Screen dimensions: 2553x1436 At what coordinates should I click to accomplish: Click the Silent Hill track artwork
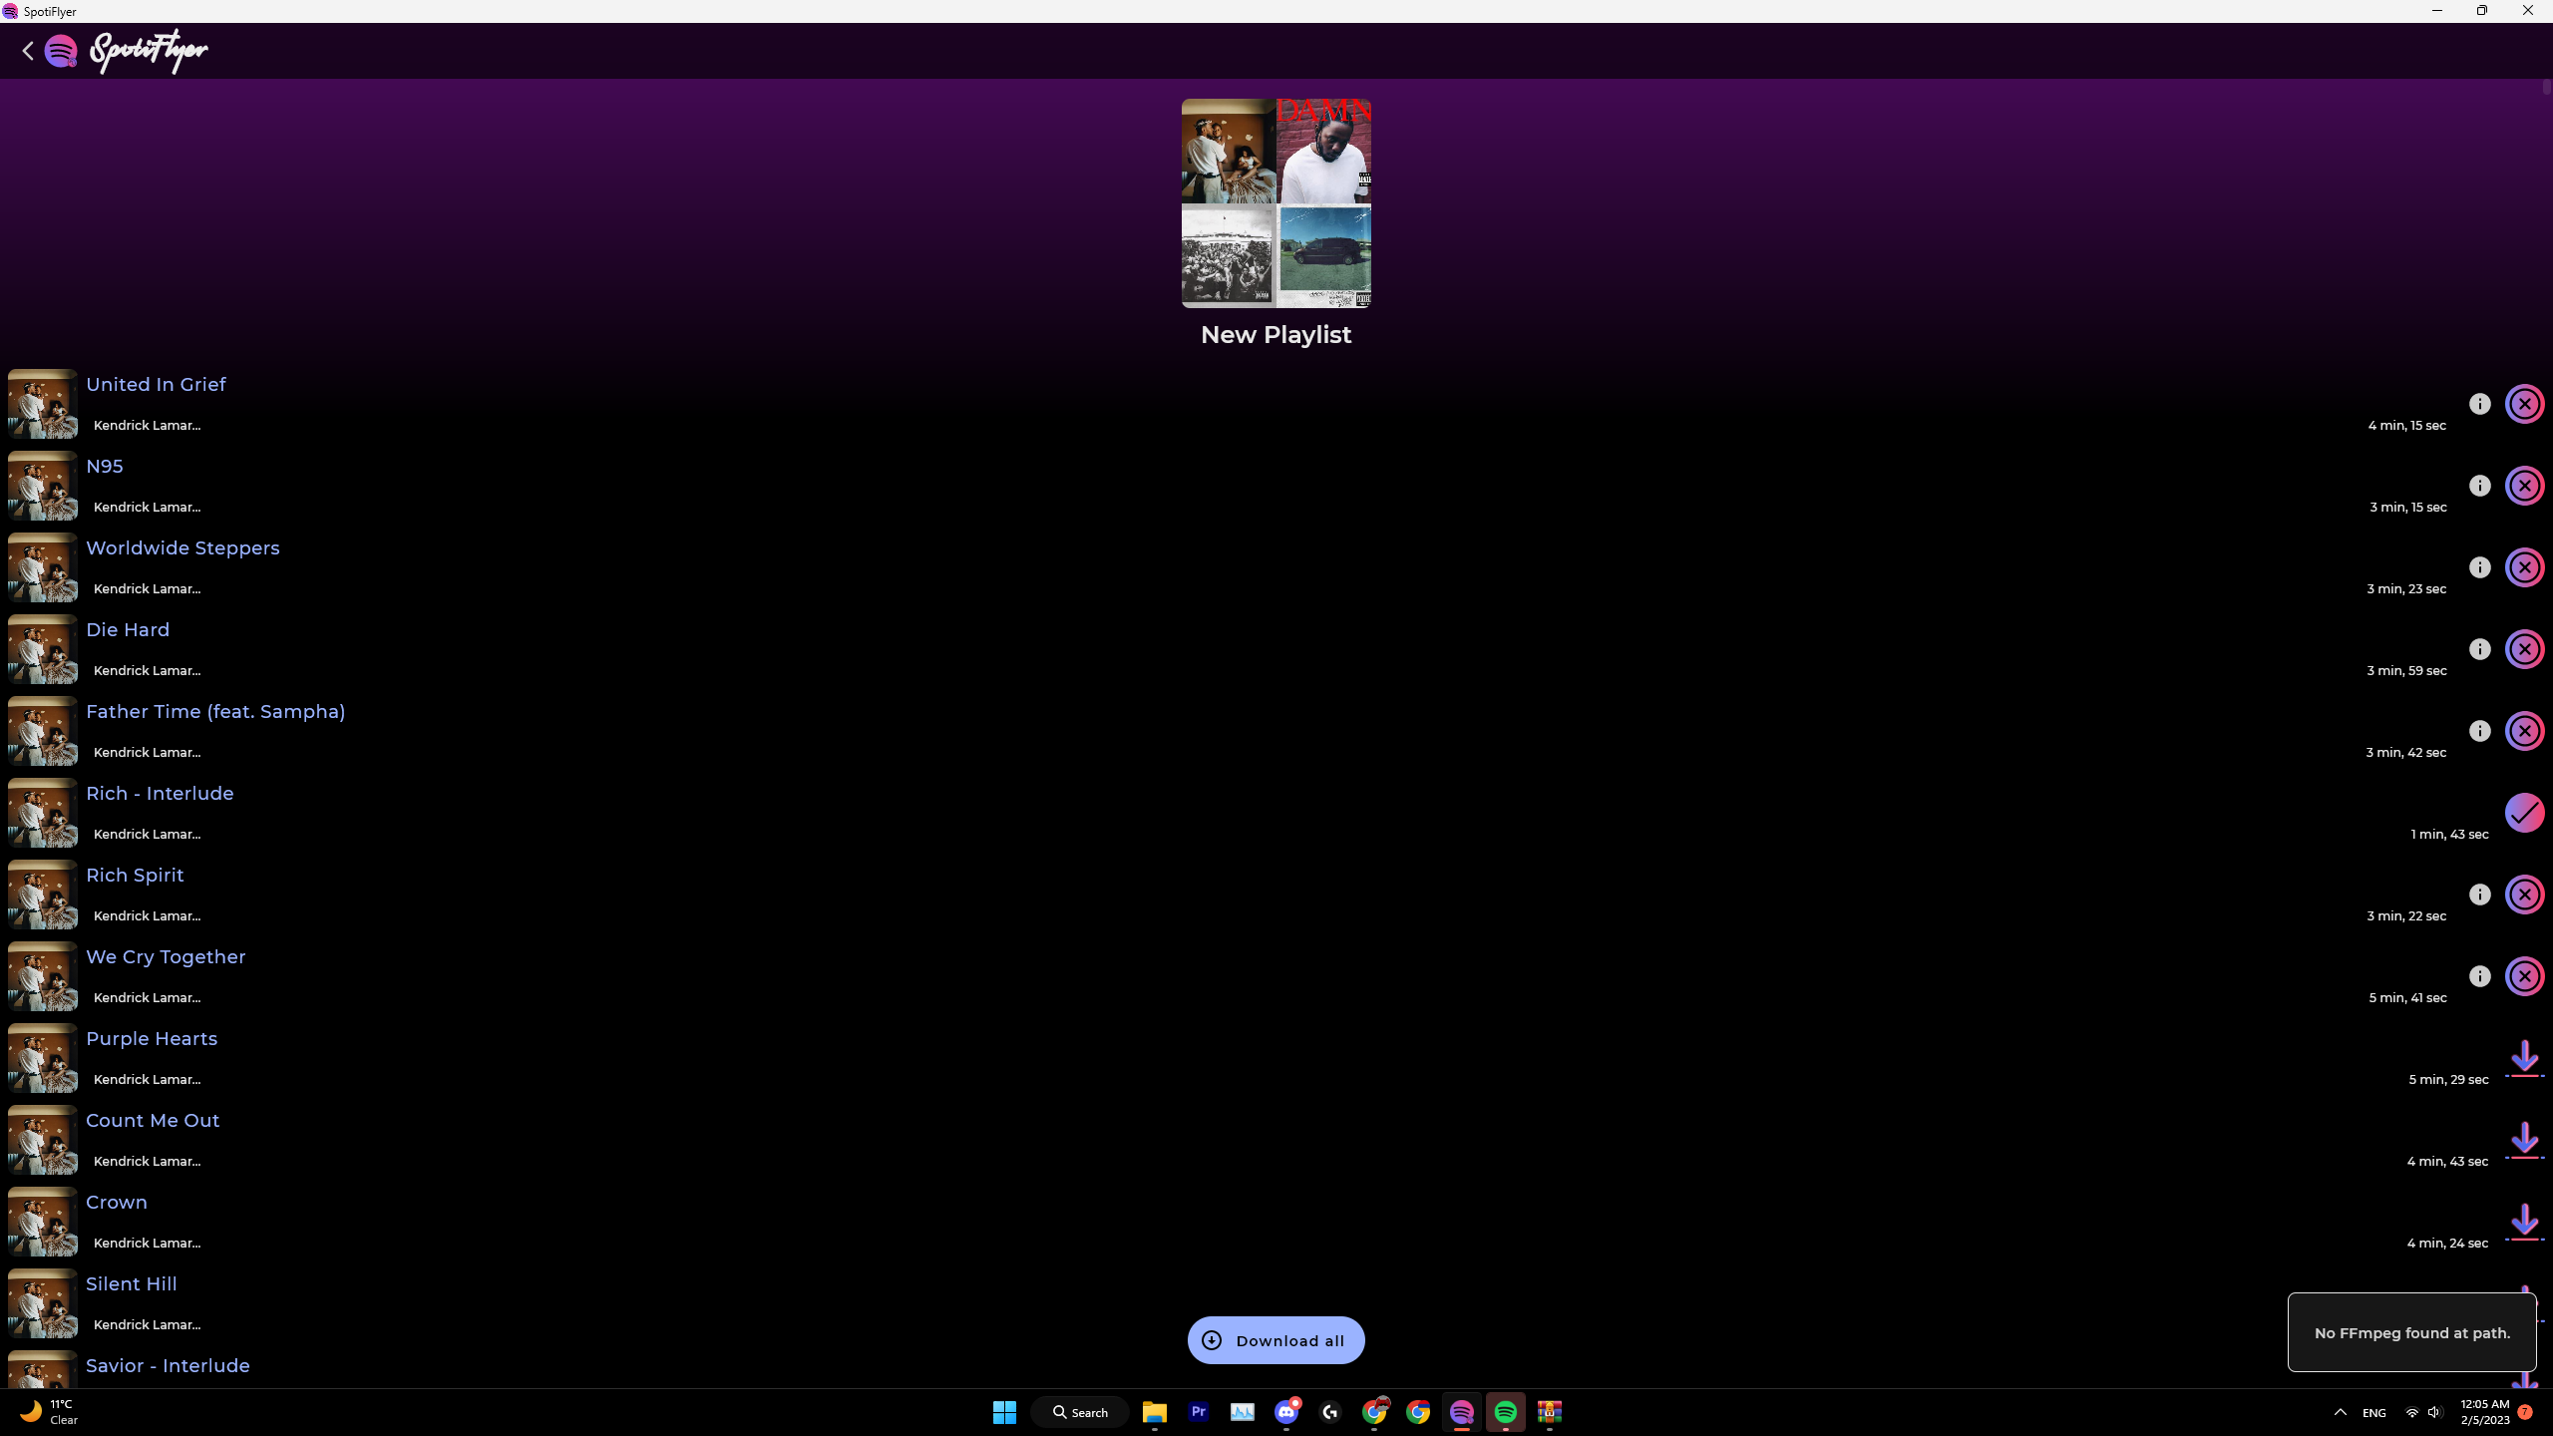click(x=42, y=1302)
